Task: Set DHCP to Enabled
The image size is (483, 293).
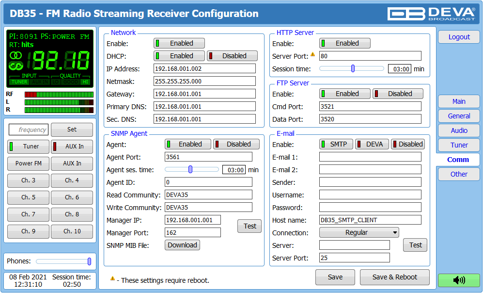Action: tap(179, 56)
